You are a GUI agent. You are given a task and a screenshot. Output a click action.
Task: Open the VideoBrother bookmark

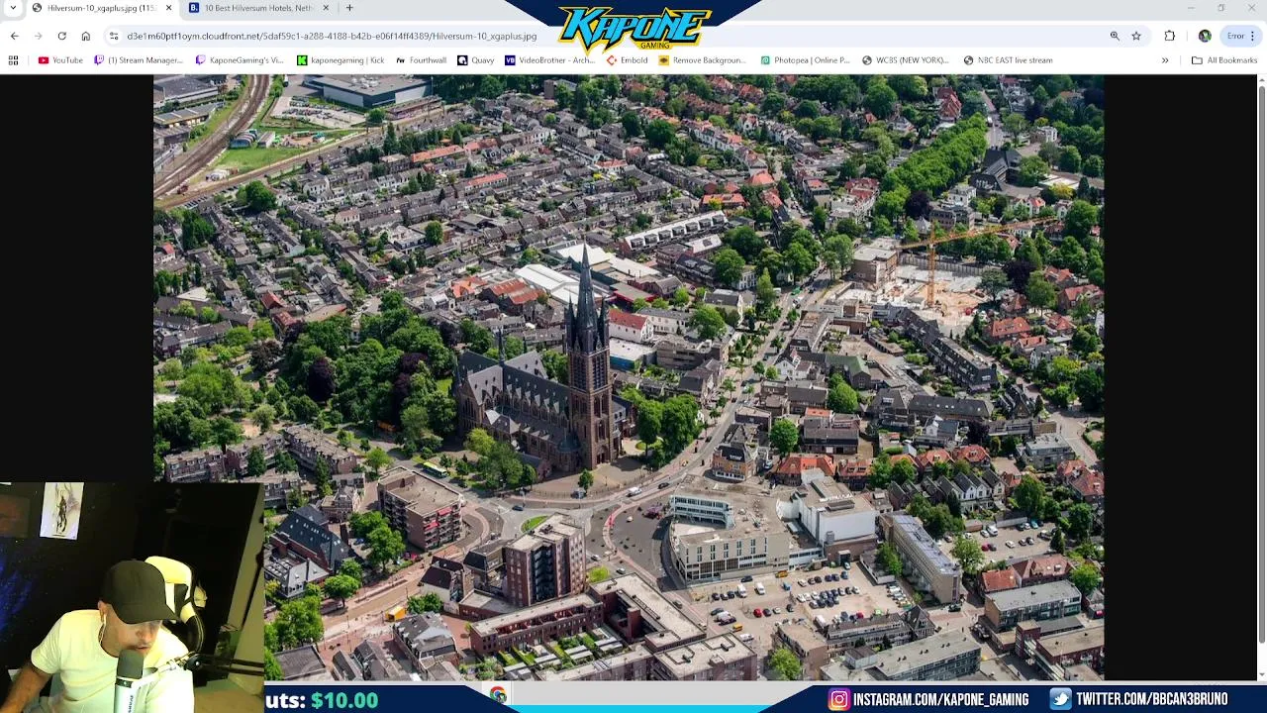[549, 60]
